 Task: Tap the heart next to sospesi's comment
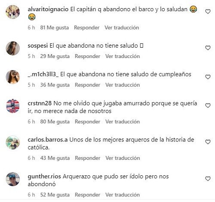click(x=208, y=48)
